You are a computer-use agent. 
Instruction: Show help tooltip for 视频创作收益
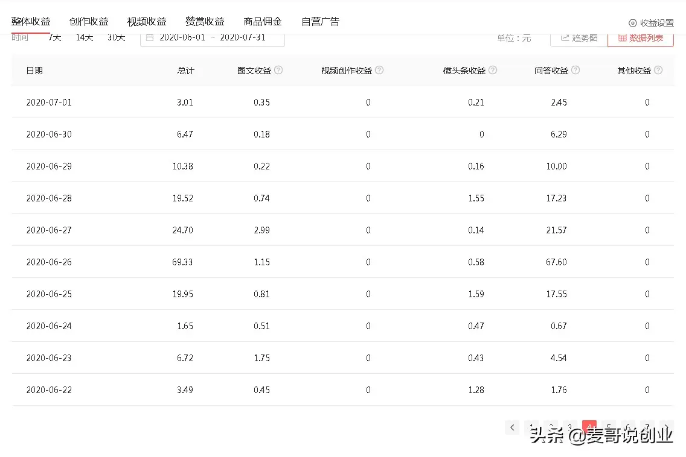(379, 70)
